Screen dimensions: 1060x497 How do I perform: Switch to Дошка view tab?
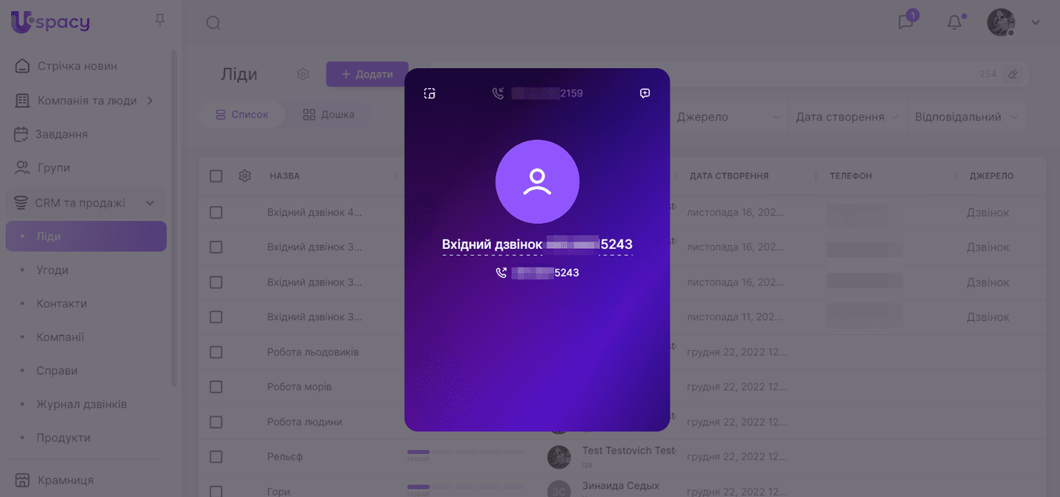pos(329,114)
